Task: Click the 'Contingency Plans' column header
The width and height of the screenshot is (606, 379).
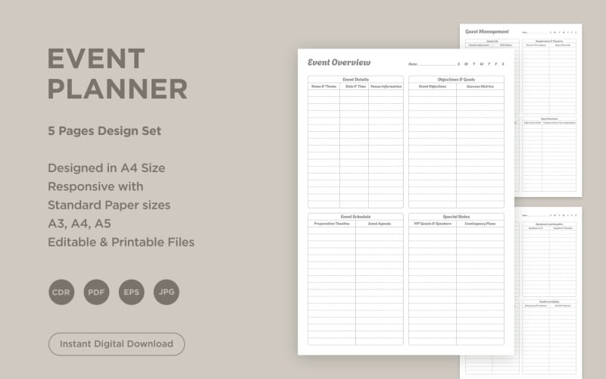Action: coord(480,224)
